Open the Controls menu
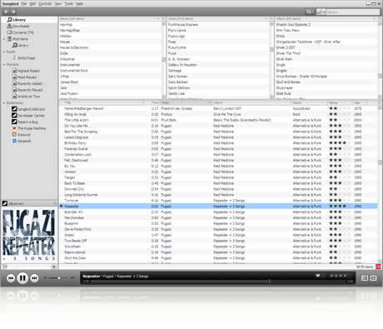The height and width of the screenshot is (329, 383). 45,4
